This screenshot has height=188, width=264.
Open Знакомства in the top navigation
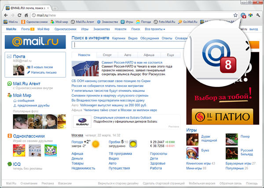coord(102,29)
